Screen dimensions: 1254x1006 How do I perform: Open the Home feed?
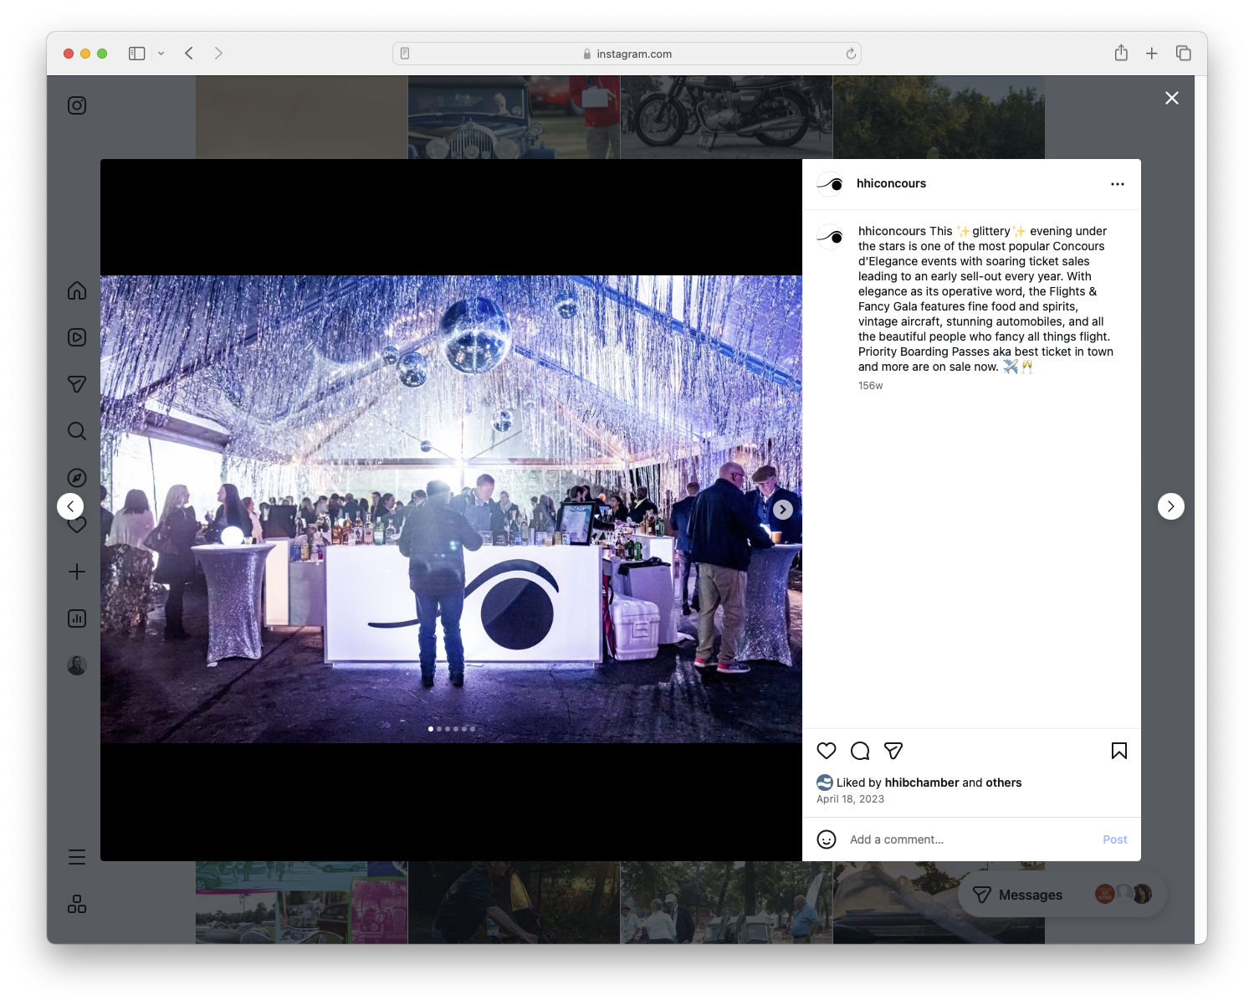tap(76, 290)
